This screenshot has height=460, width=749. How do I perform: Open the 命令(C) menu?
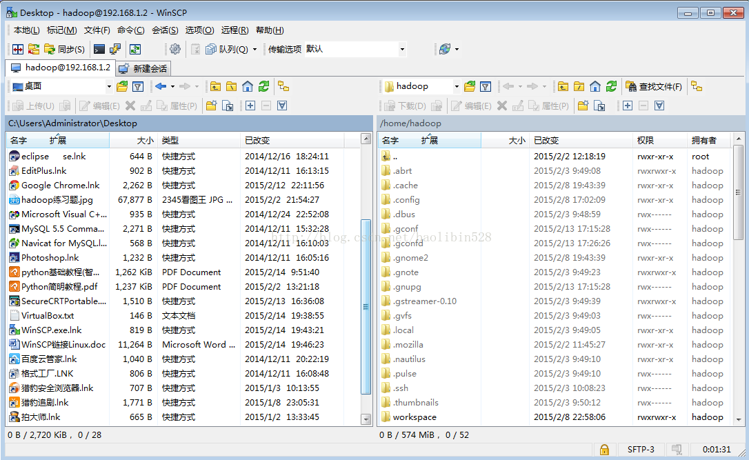pos(131,30)
